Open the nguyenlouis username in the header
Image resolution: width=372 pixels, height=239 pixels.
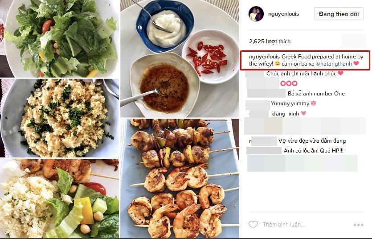tap(283, 14)
